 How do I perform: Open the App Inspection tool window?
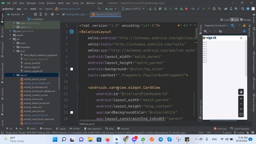click(x=93, y=129)
